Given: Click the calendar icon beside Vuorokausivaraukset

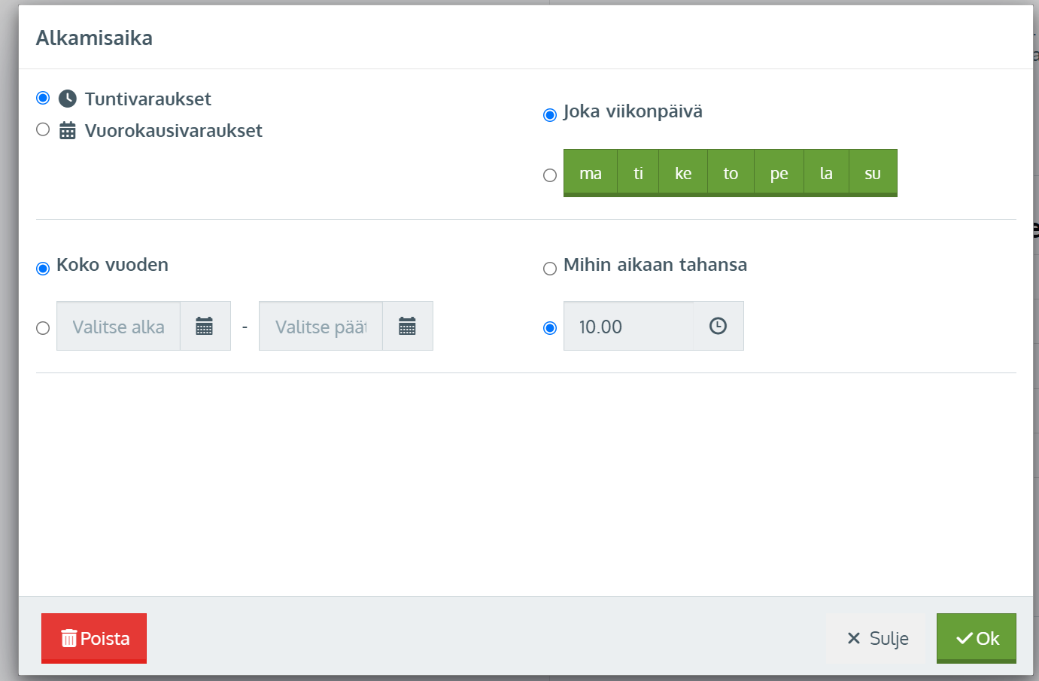Looking at the screenshot, I should click(68, 130).
